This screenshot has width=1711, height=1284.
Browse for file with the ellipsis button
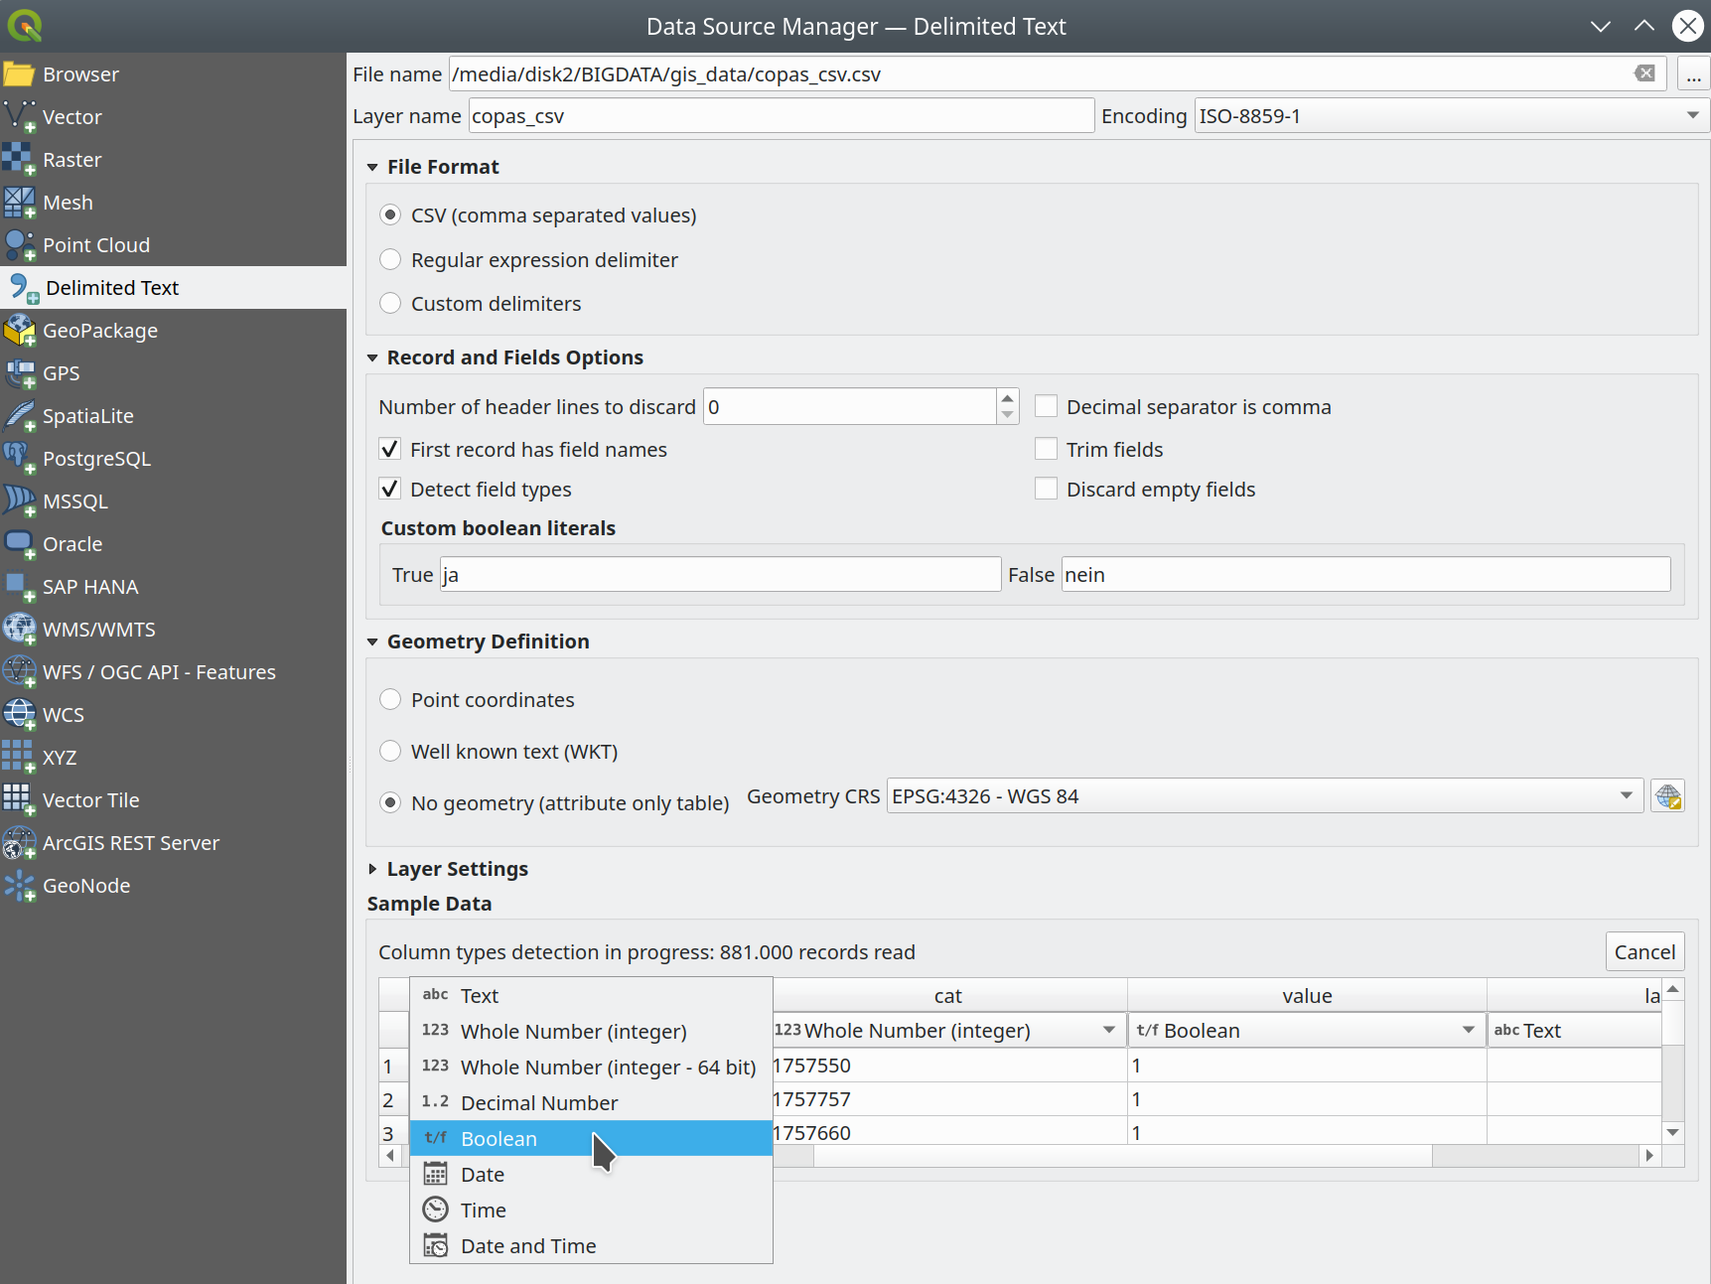coord(1693,73)
